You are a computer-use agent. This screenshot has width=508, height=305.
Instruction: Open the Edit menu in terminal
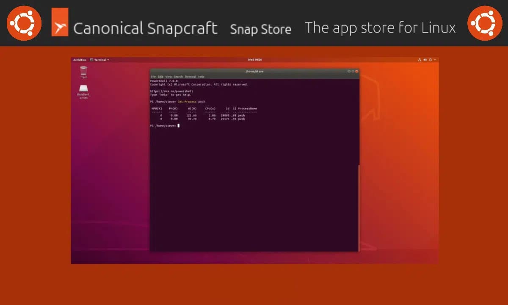click(160, 77)
